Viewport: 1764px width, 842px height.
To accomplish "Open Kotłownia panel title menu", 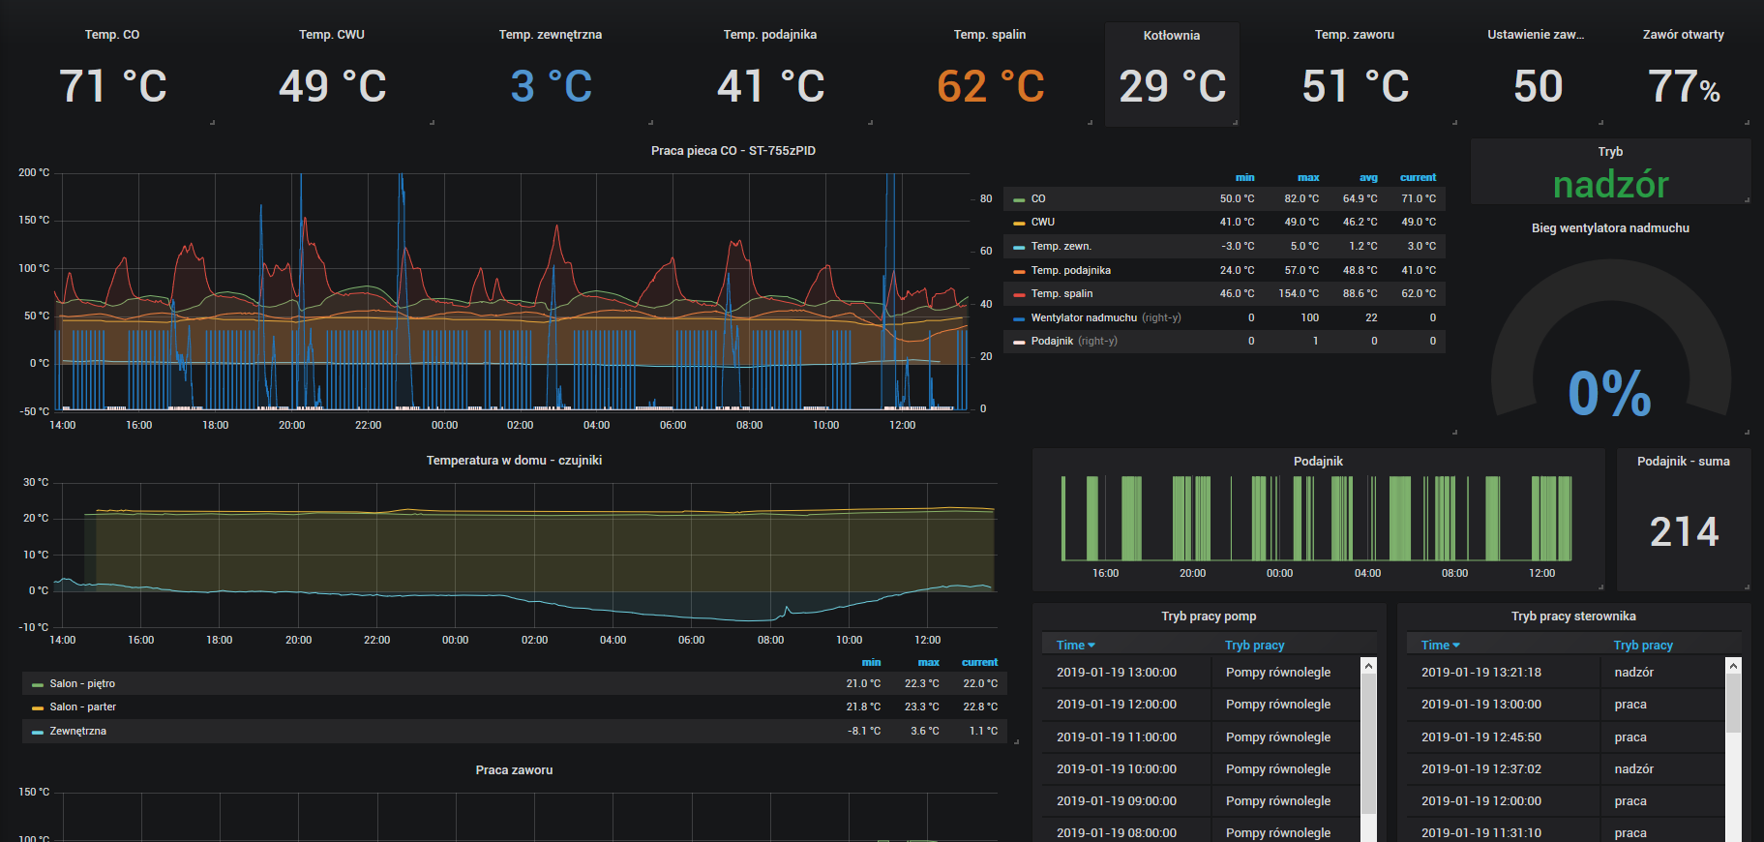I will click(x=1172, y=36).
